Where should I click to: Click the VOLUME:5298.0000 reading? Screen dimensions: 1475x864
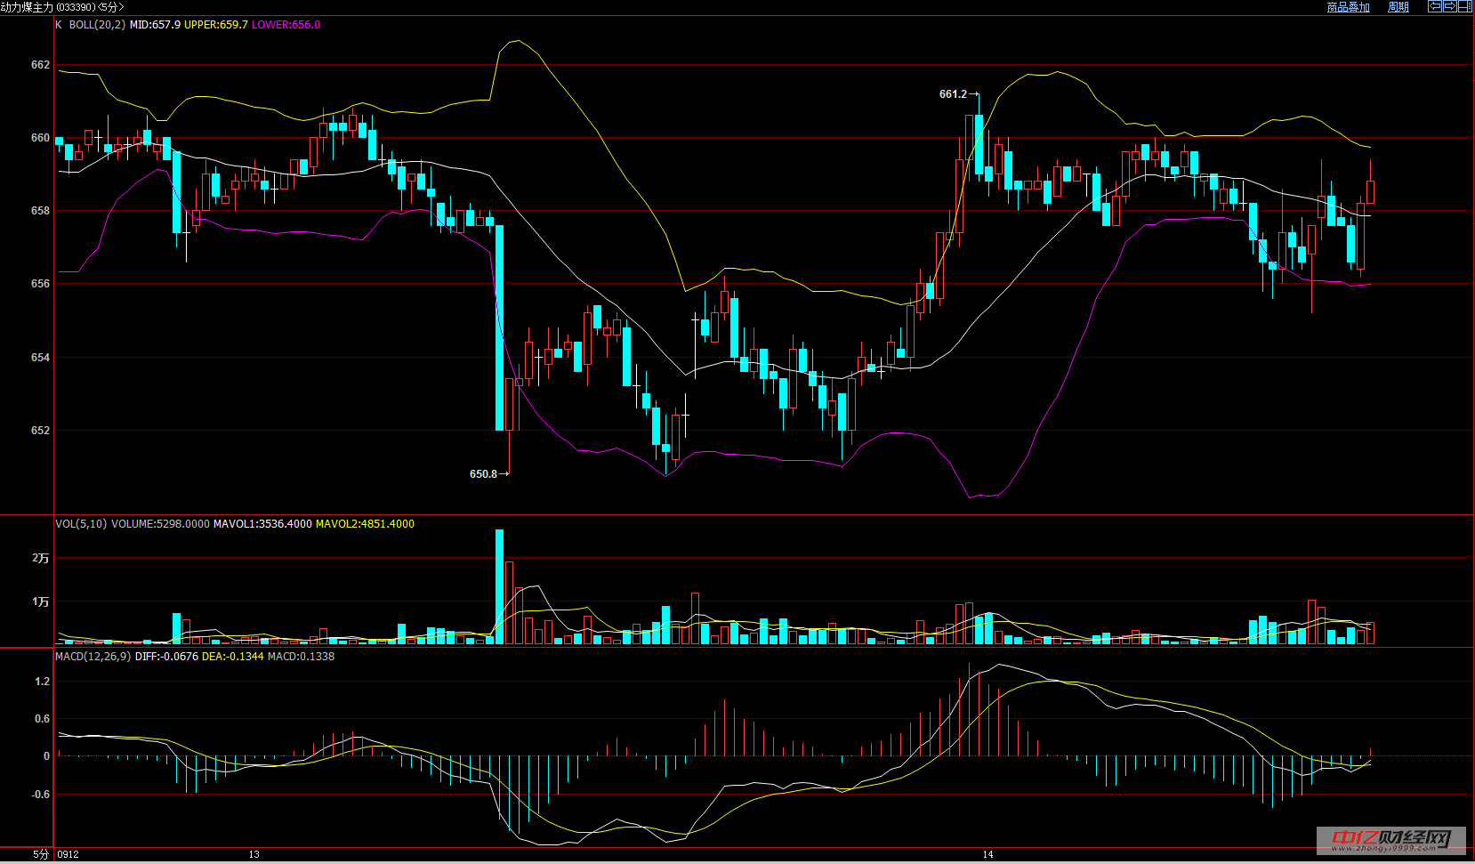160,524
